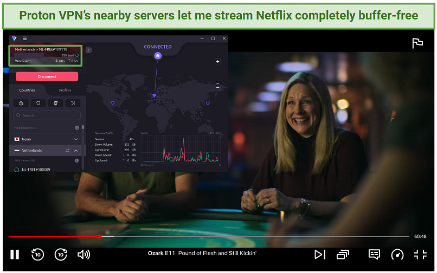Toggle NetShield shield icon
This screenshot has height=273, width=437.
38,103
